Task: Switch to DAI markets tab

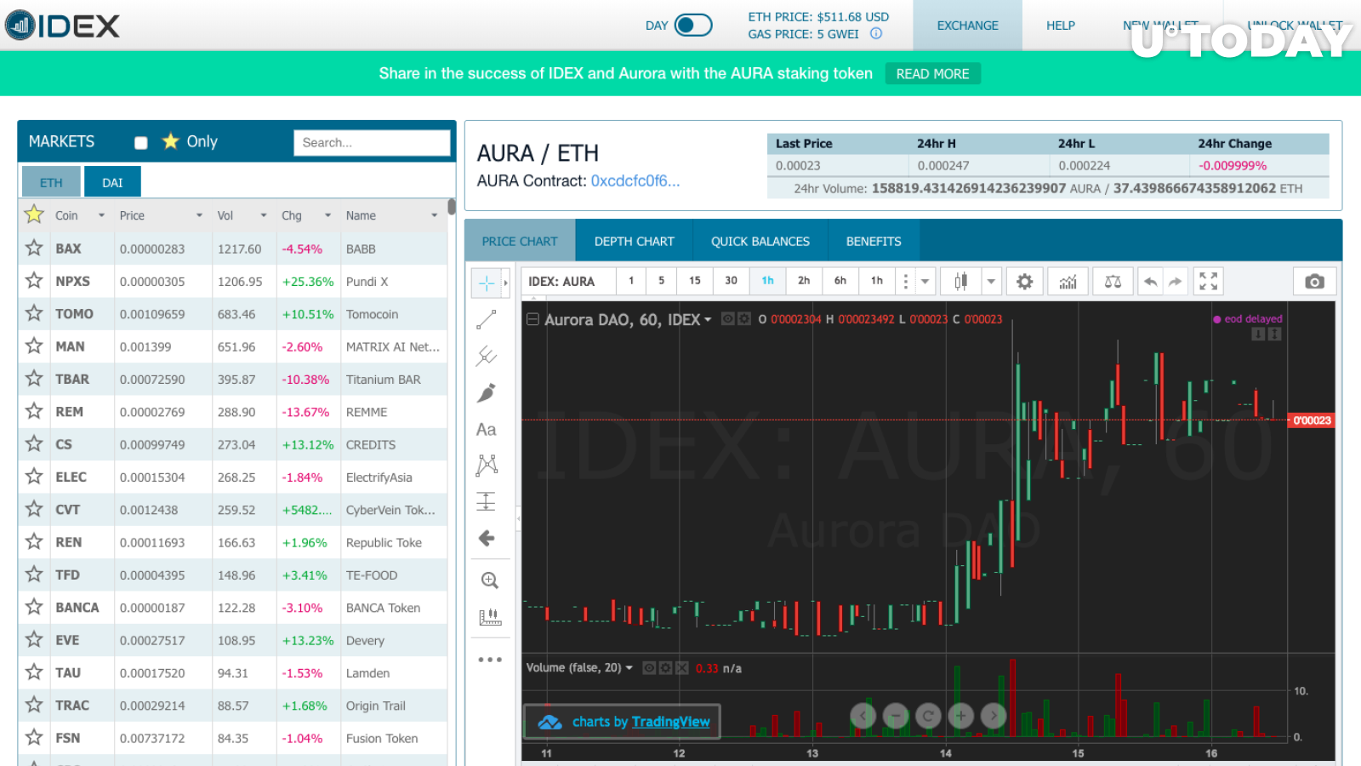Action: coord(112,182)
